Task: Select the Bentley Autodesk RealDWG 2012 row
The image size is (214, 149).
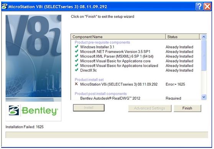Action: pos(136,98)
